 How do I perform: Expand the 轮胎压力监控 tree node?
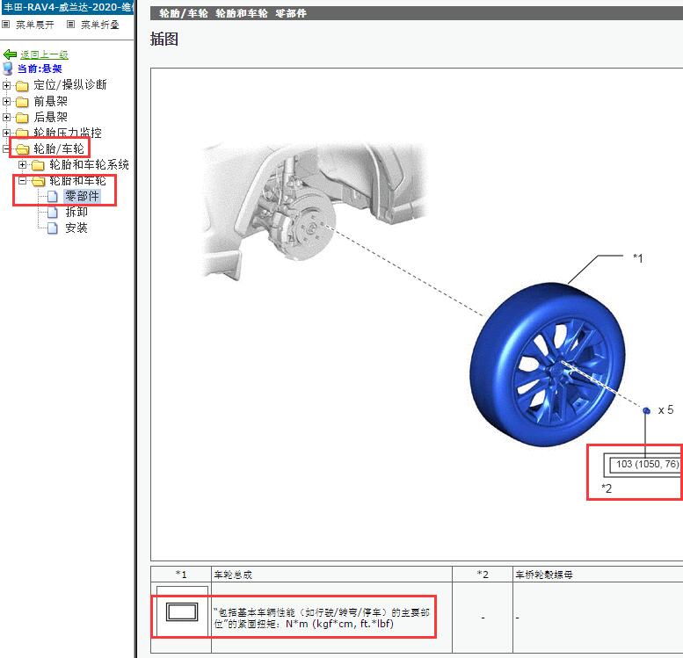[6, 133]
